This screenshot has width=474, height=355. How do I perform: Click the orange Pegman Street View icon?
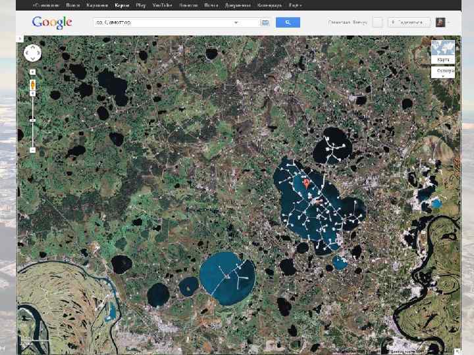coord(33,85)
